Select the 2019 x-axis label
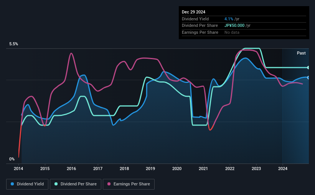Image resolution: width=315 pixels, height=195 pixels. pos(150,169)
